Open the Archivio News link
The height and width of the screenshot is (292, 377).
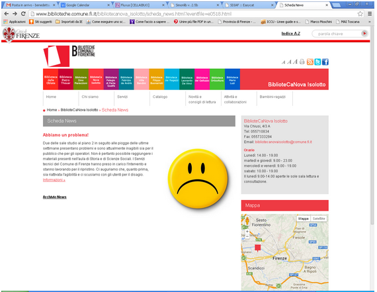click(55, 197)
